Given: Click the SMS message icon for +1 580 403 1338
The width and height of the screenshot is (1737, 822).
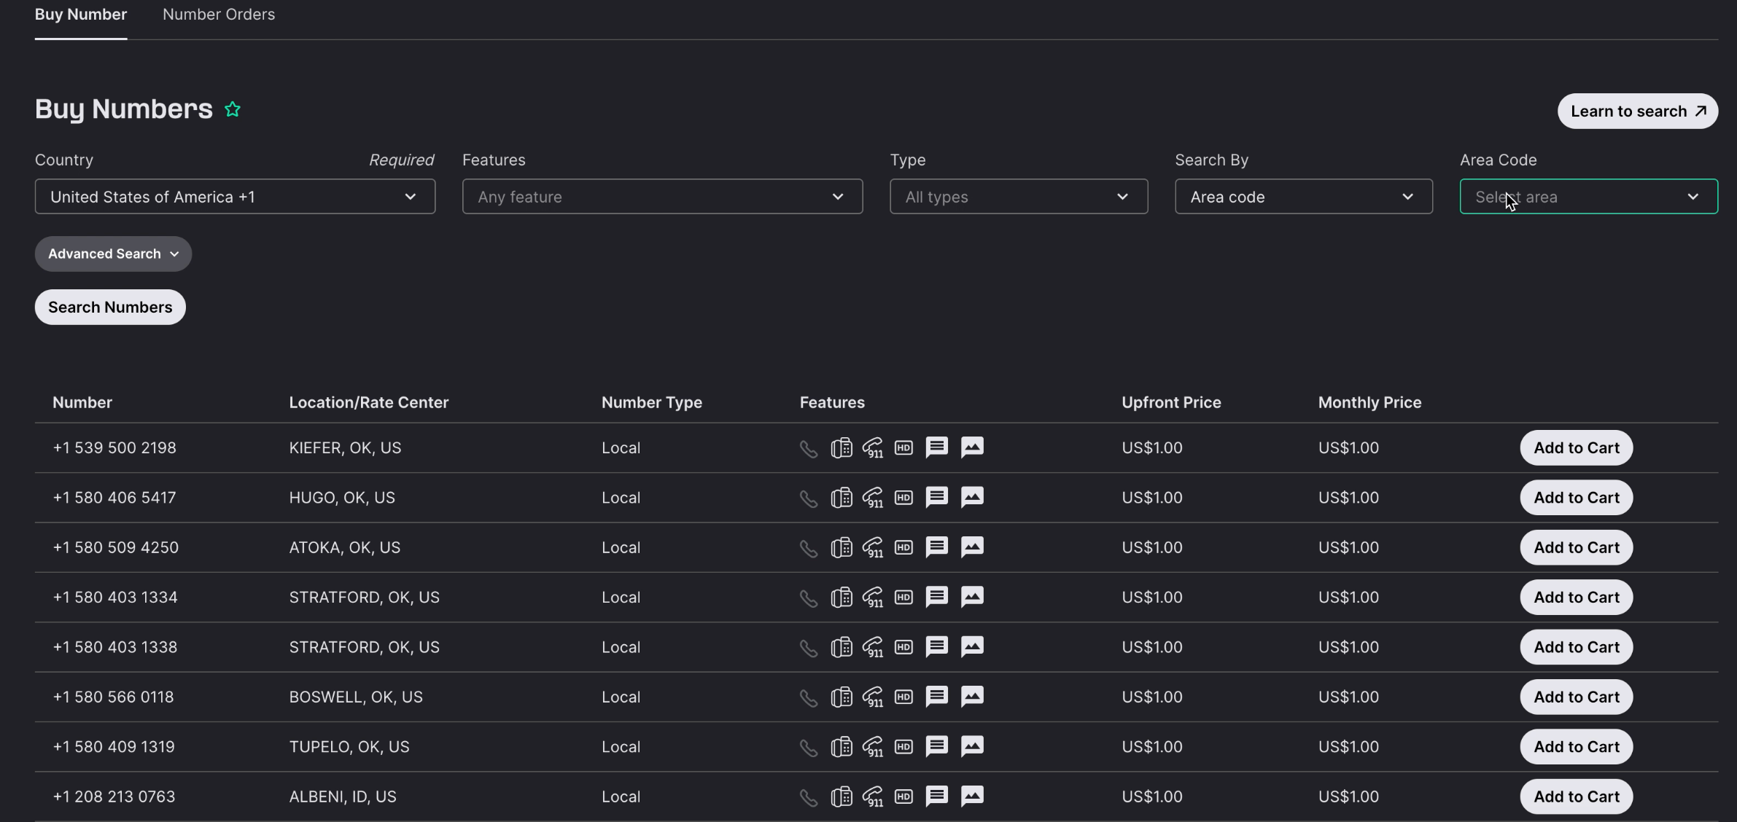Looking at the screenshot, I should point(937,646).
